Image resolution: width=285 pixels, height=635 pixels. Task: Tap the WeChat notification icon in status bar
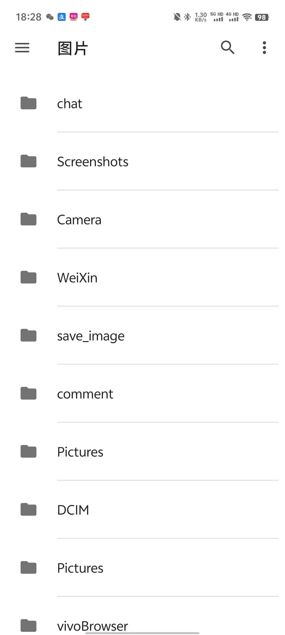(50, 17)
